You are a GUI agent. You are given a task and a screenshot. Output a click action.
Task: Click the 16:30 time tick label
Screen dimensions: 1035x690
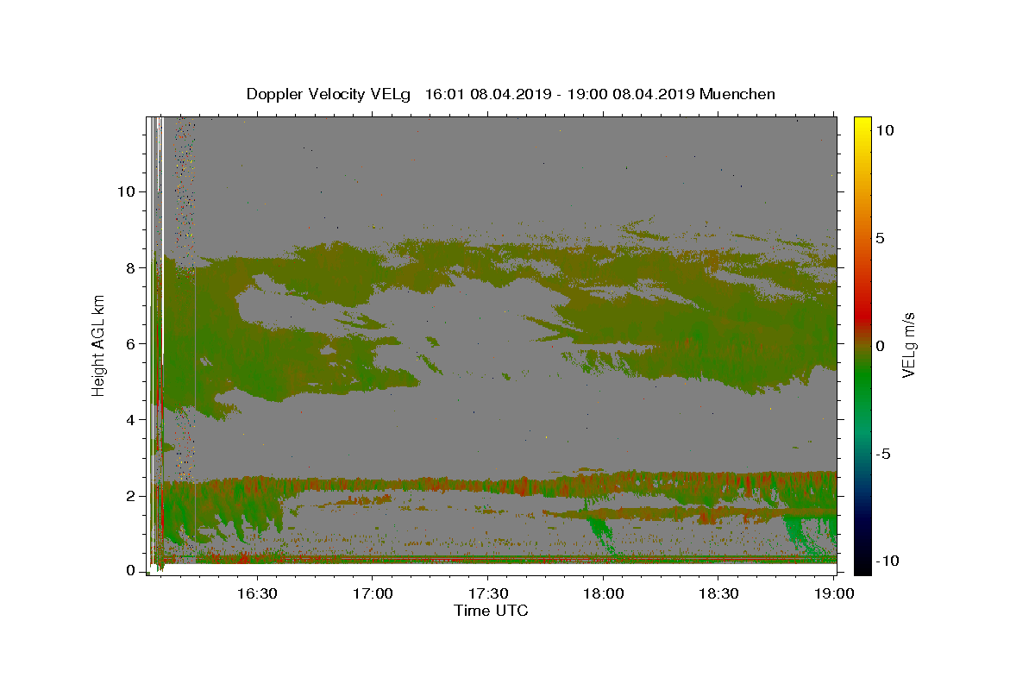pyautogui.click(x=256, y=593)
